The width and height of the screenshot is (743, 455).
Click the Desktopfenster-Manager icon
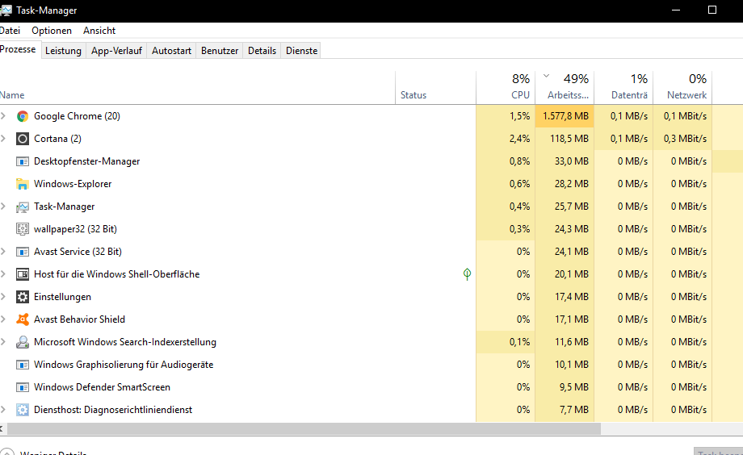23,161
